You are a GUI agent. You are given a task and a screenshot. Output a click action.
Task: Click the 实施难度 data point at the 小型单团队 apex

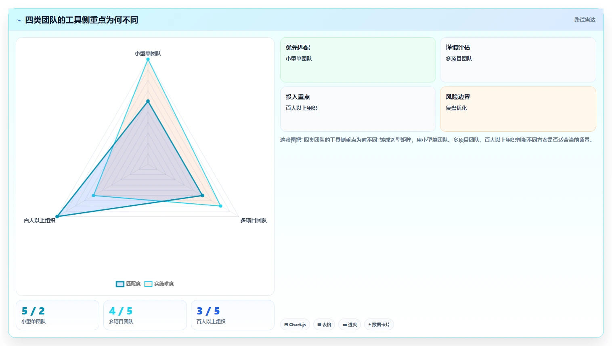click(148, 59)
